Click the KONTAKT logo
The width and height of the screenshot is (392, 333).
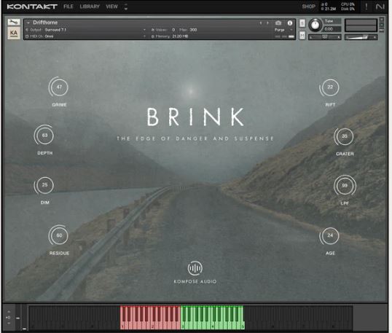[x=32, y=7]
